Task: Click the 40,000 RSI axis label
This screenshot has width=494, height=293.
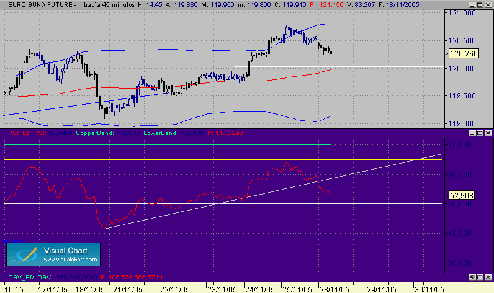Action: tap(460, 234)
